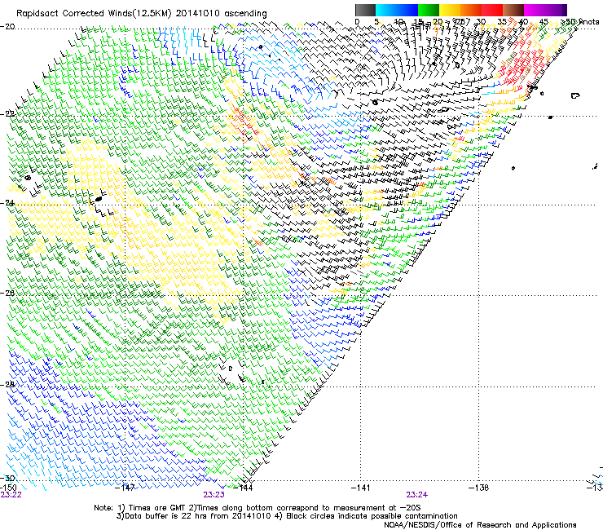Screen dimensions: 603x530
Task: Click the '40' label under the color bar
Action: point(523,21)
